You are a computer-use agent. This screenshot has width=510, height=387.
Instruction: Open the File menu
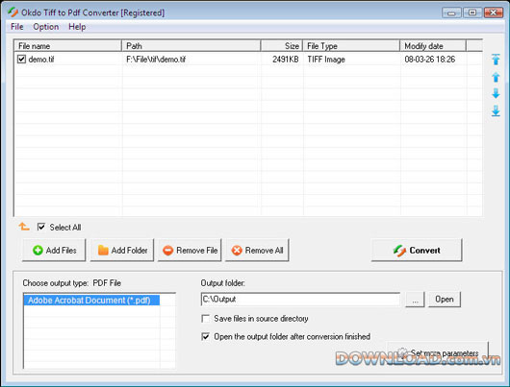click(x=17, y=27)
